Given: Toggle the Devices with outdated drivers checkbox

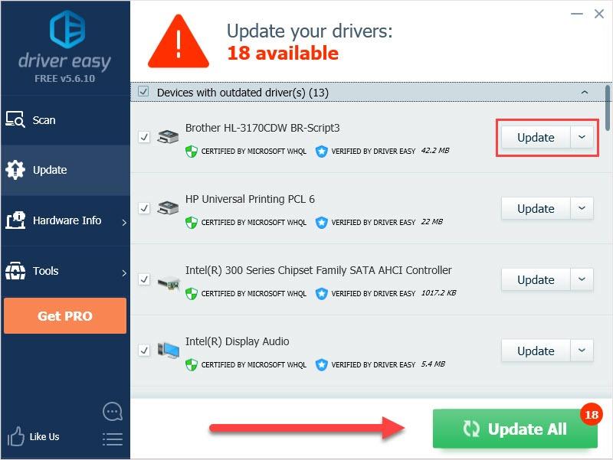Looking at the screenshot, I should (x=143, y=92).
